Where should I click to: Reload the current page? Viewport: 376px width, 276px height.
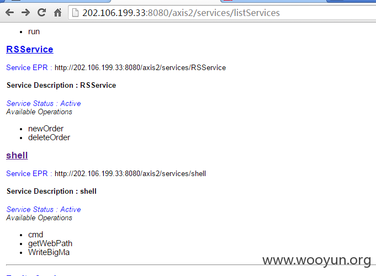coord(42,13)
